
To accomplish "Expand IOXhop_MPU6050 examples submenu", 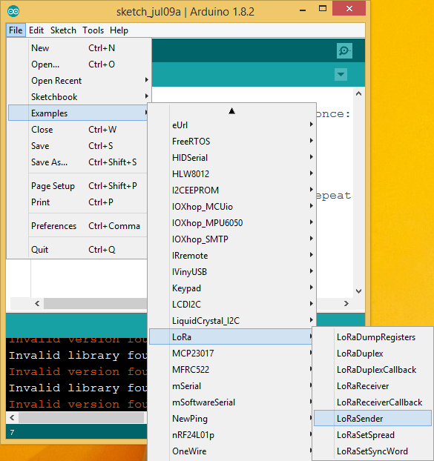I will point(232,223).
